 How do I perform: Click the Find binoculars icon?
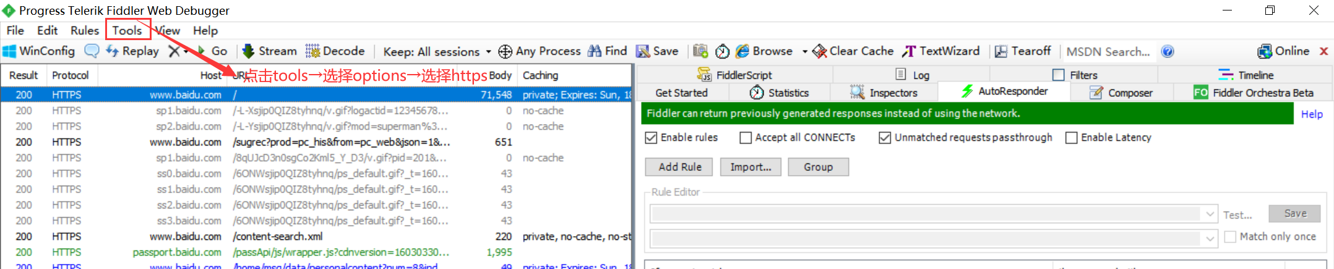coord(595,51)
